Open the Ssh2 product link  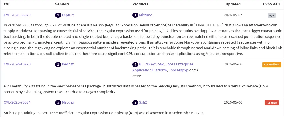(143, 102)
